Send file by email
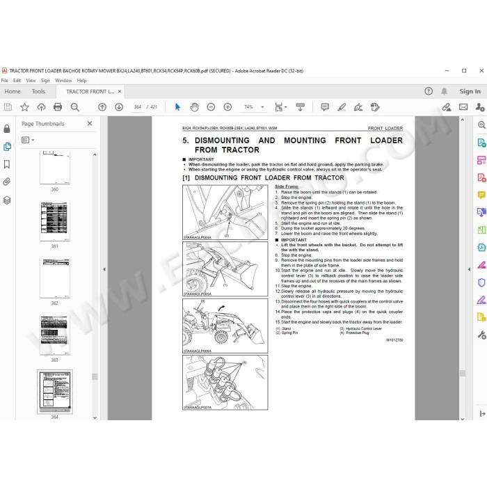487x487 pixels. point(463,107)
